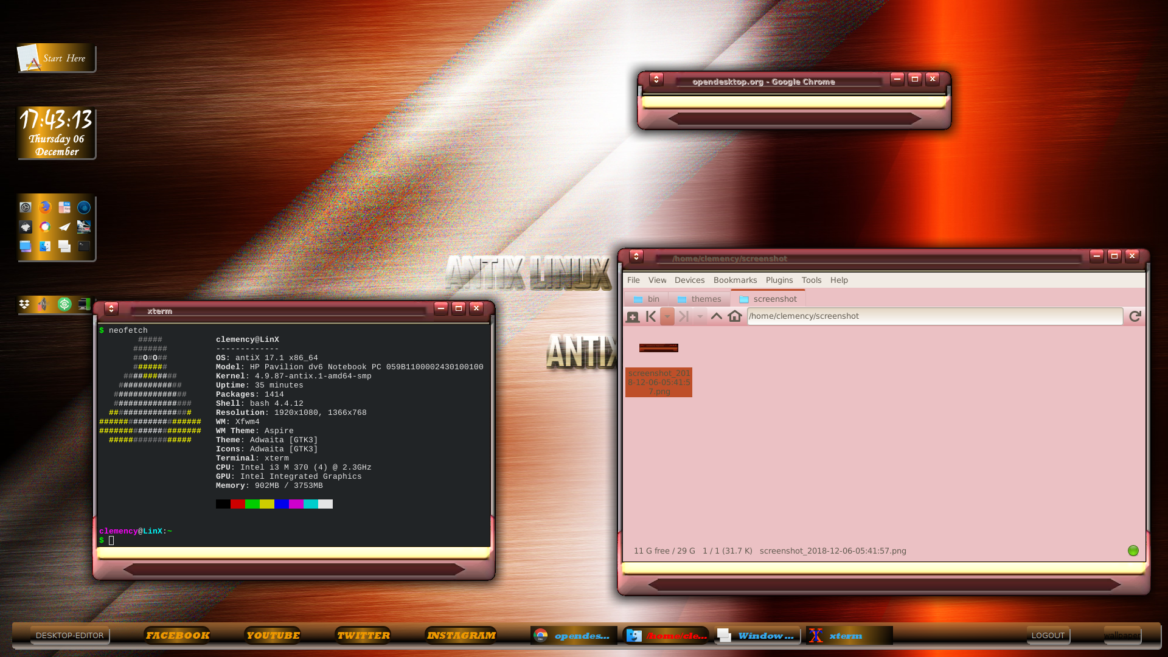
Task: Open the Plugins menu
Action: pos(779,280)
